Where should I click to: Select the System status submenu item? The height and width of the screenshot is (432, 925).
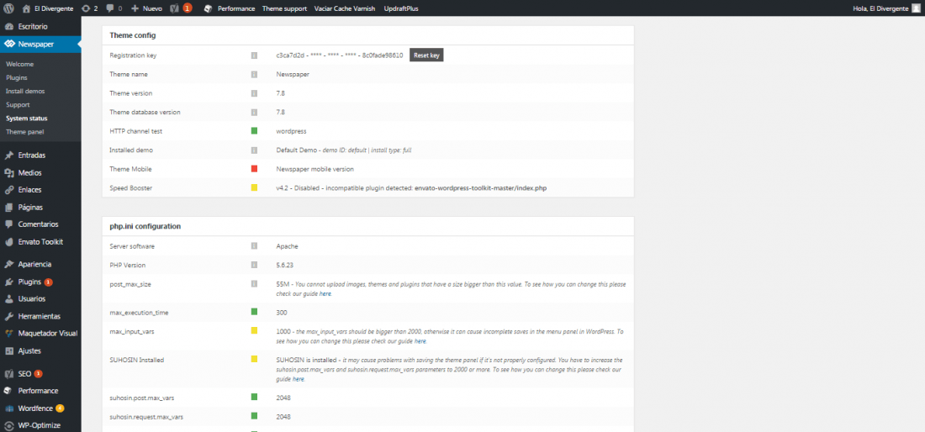coord(27,119)
